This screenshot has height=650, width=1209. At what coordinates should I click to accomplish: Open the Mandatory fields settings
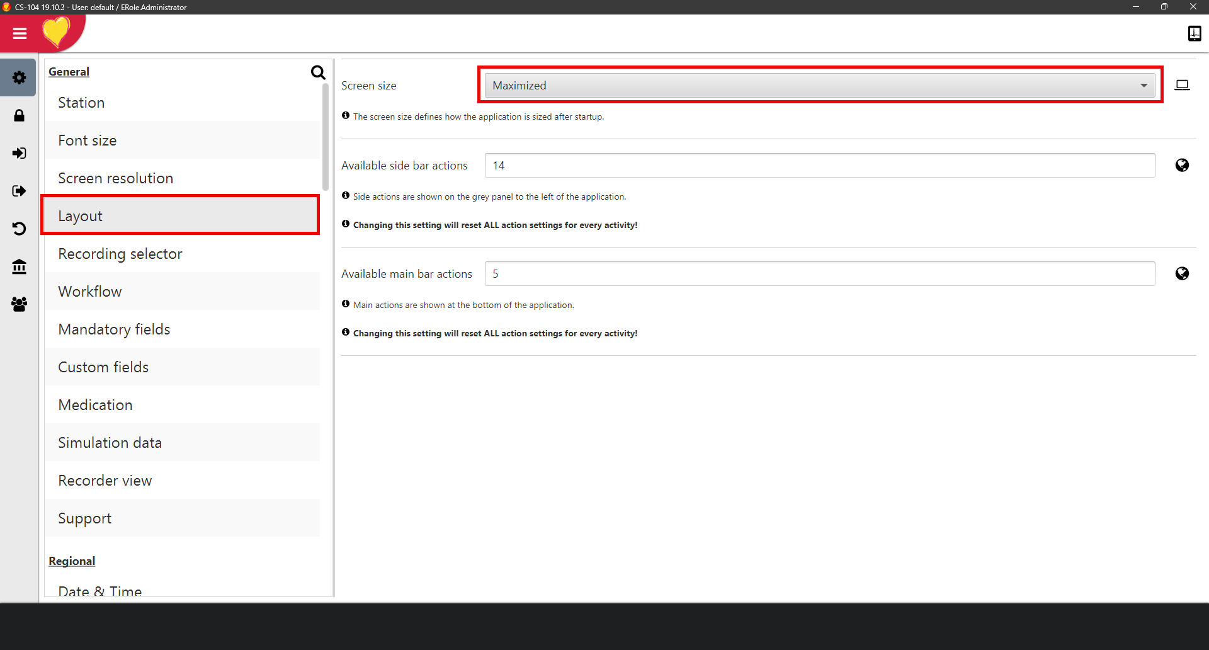[x=114, y=329]
